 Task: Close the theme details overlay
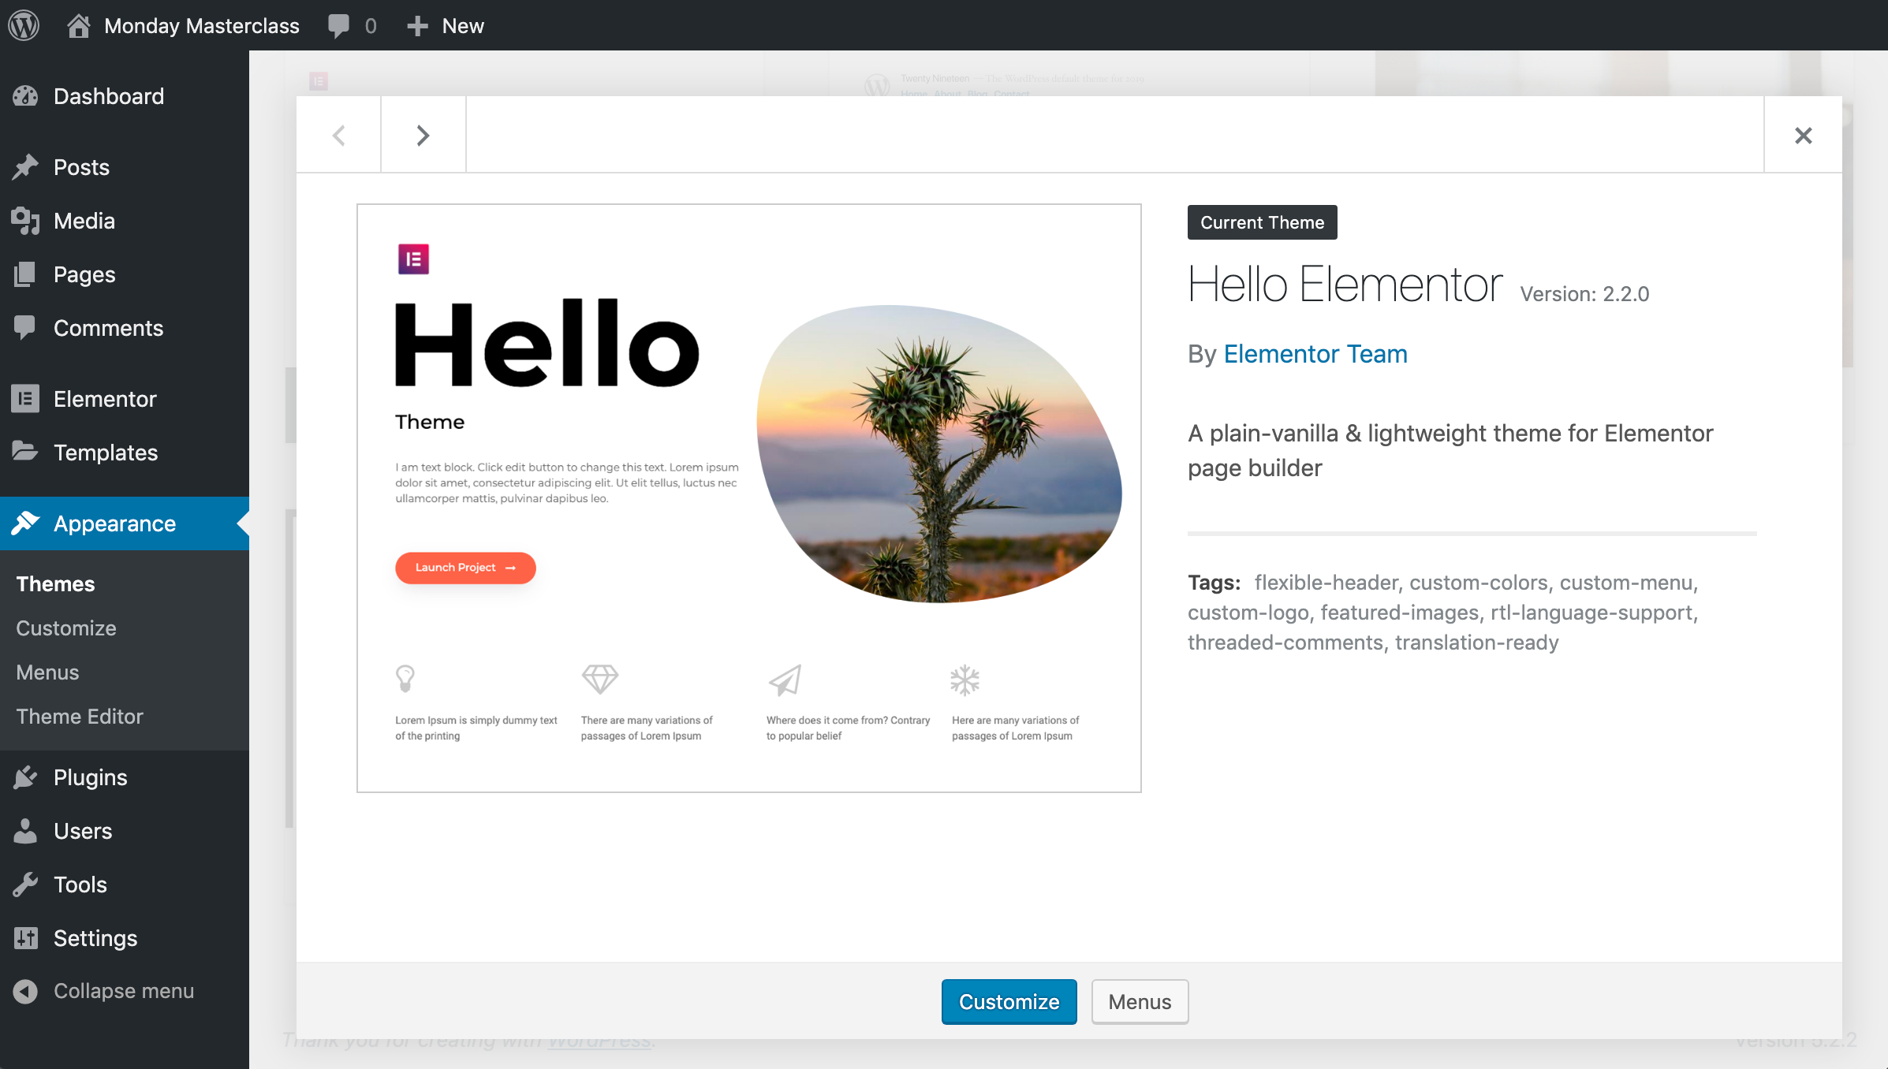[1803, 136]
